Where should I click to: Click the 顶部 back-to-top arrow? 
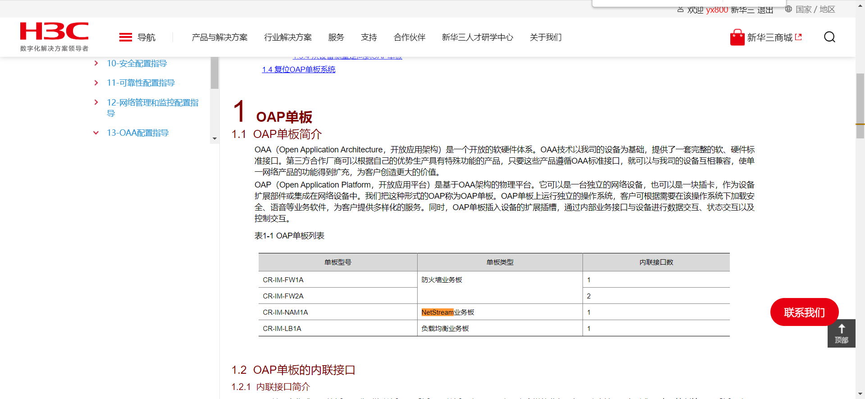click(841, 333)
